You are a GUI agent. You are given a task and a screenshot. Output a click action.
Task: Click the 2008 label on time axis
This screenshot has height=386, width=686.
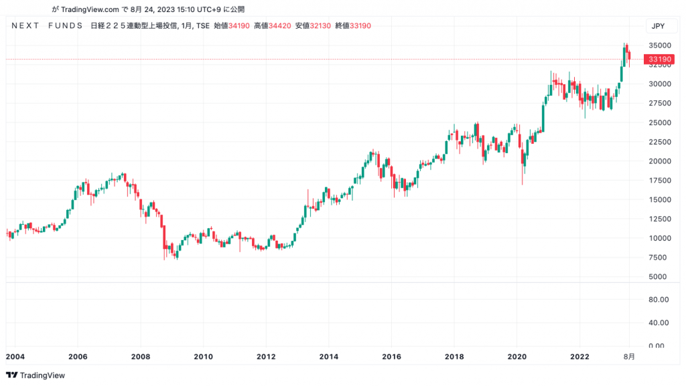(x=141, y=357)
